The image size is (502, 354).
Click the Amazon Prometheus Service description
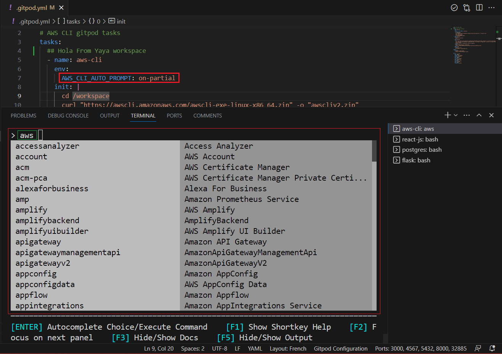[x=242, y=199]
